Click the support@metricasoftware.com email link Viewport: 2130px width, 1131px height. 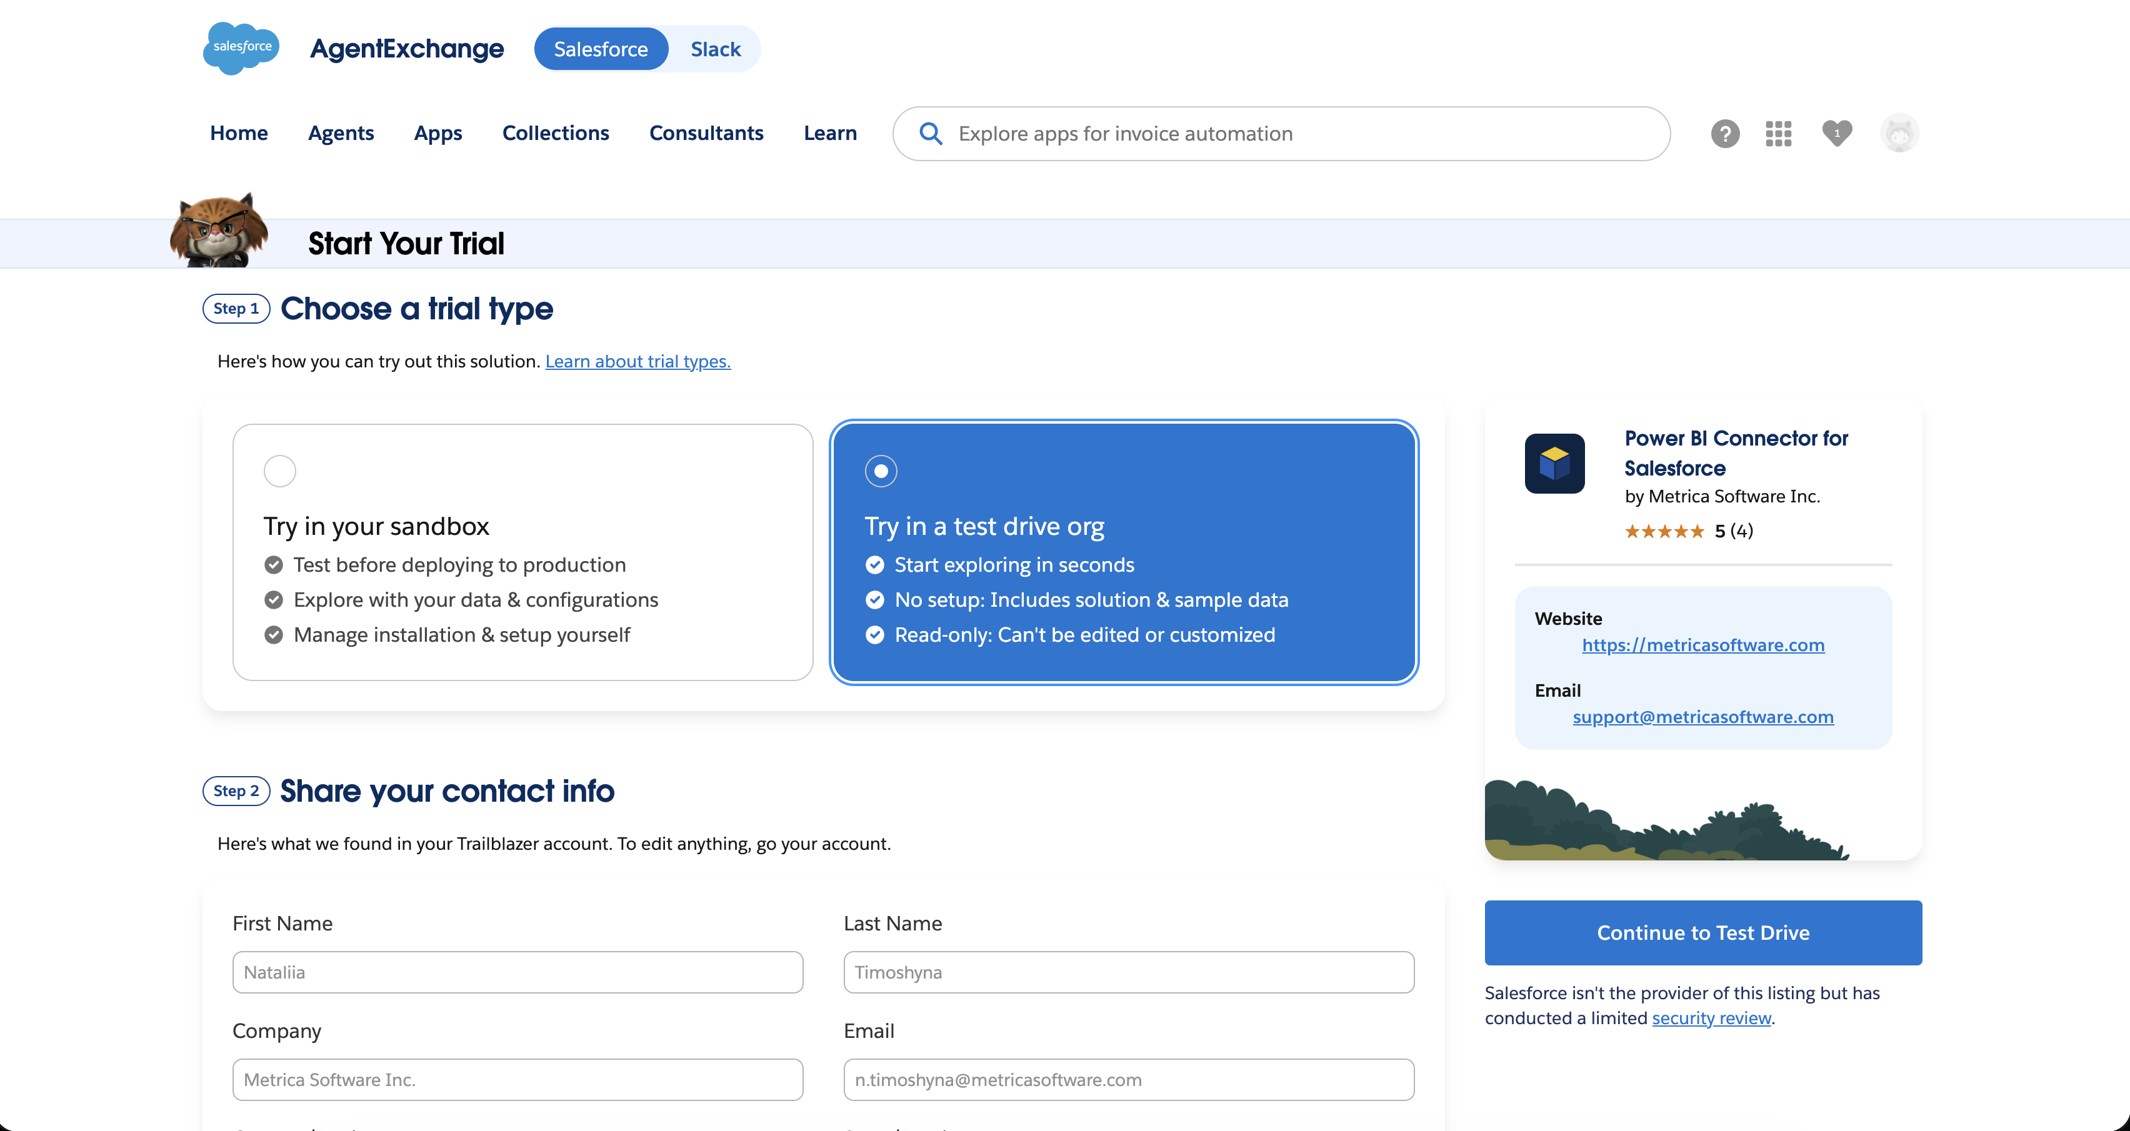1703,717
